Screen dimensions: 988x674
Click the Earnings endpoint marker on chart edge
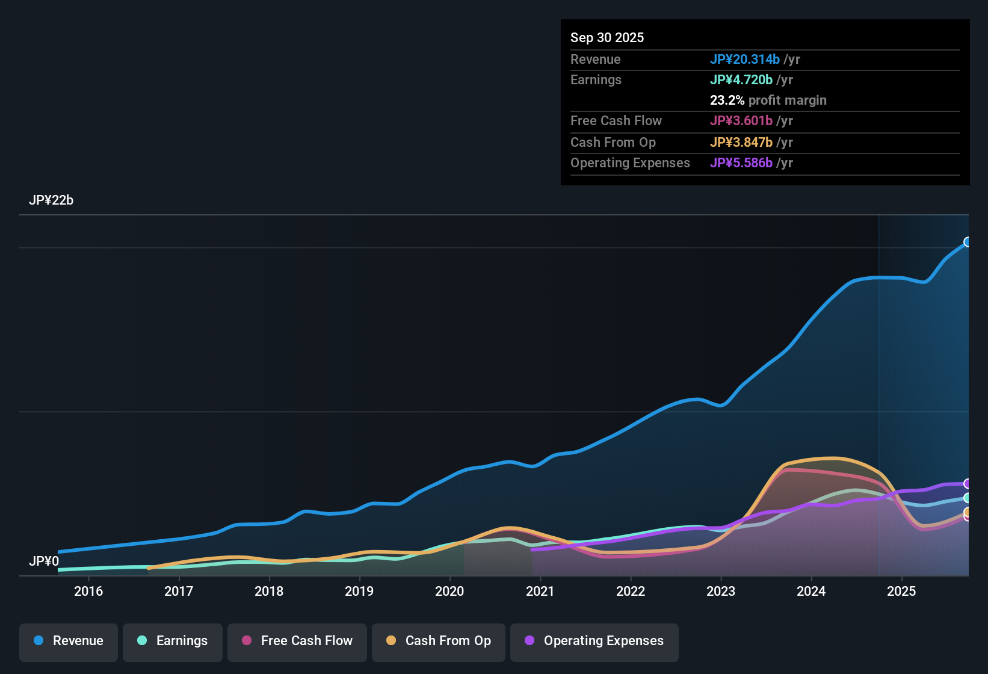point(968,498)
